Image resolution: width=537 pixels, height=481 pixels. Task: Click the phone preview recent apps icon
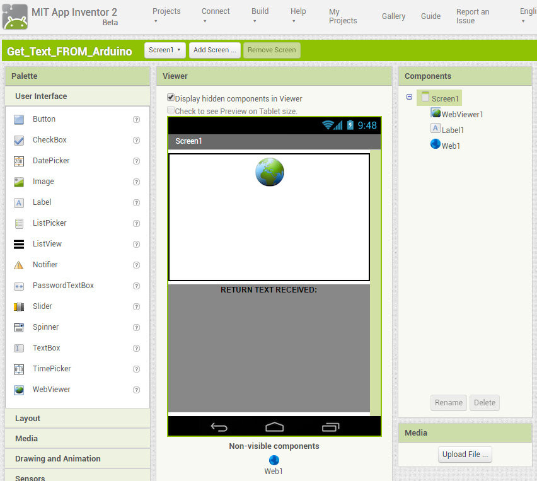point(330,427)
